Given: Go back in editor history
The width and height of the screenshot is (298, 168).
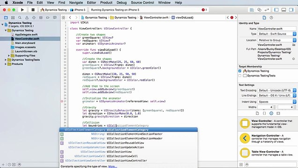Looking at the screenshot, I should point(70,18).
